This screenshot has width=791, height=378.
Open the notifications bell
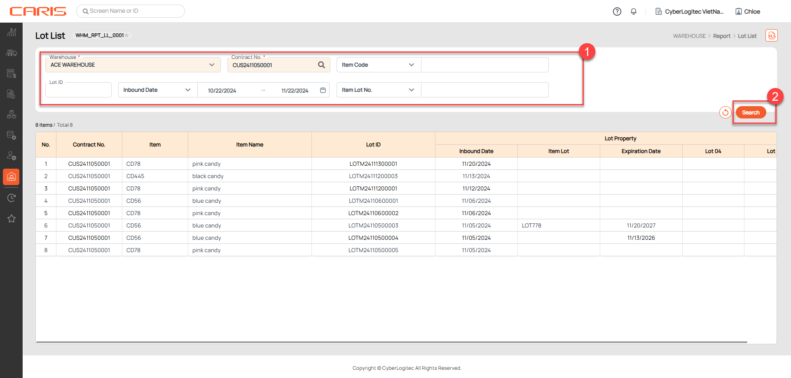pos(634,12)
